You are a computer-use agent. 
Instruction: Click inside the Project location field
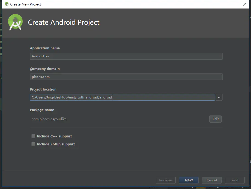pyautogui.click(x=122, y=97)
